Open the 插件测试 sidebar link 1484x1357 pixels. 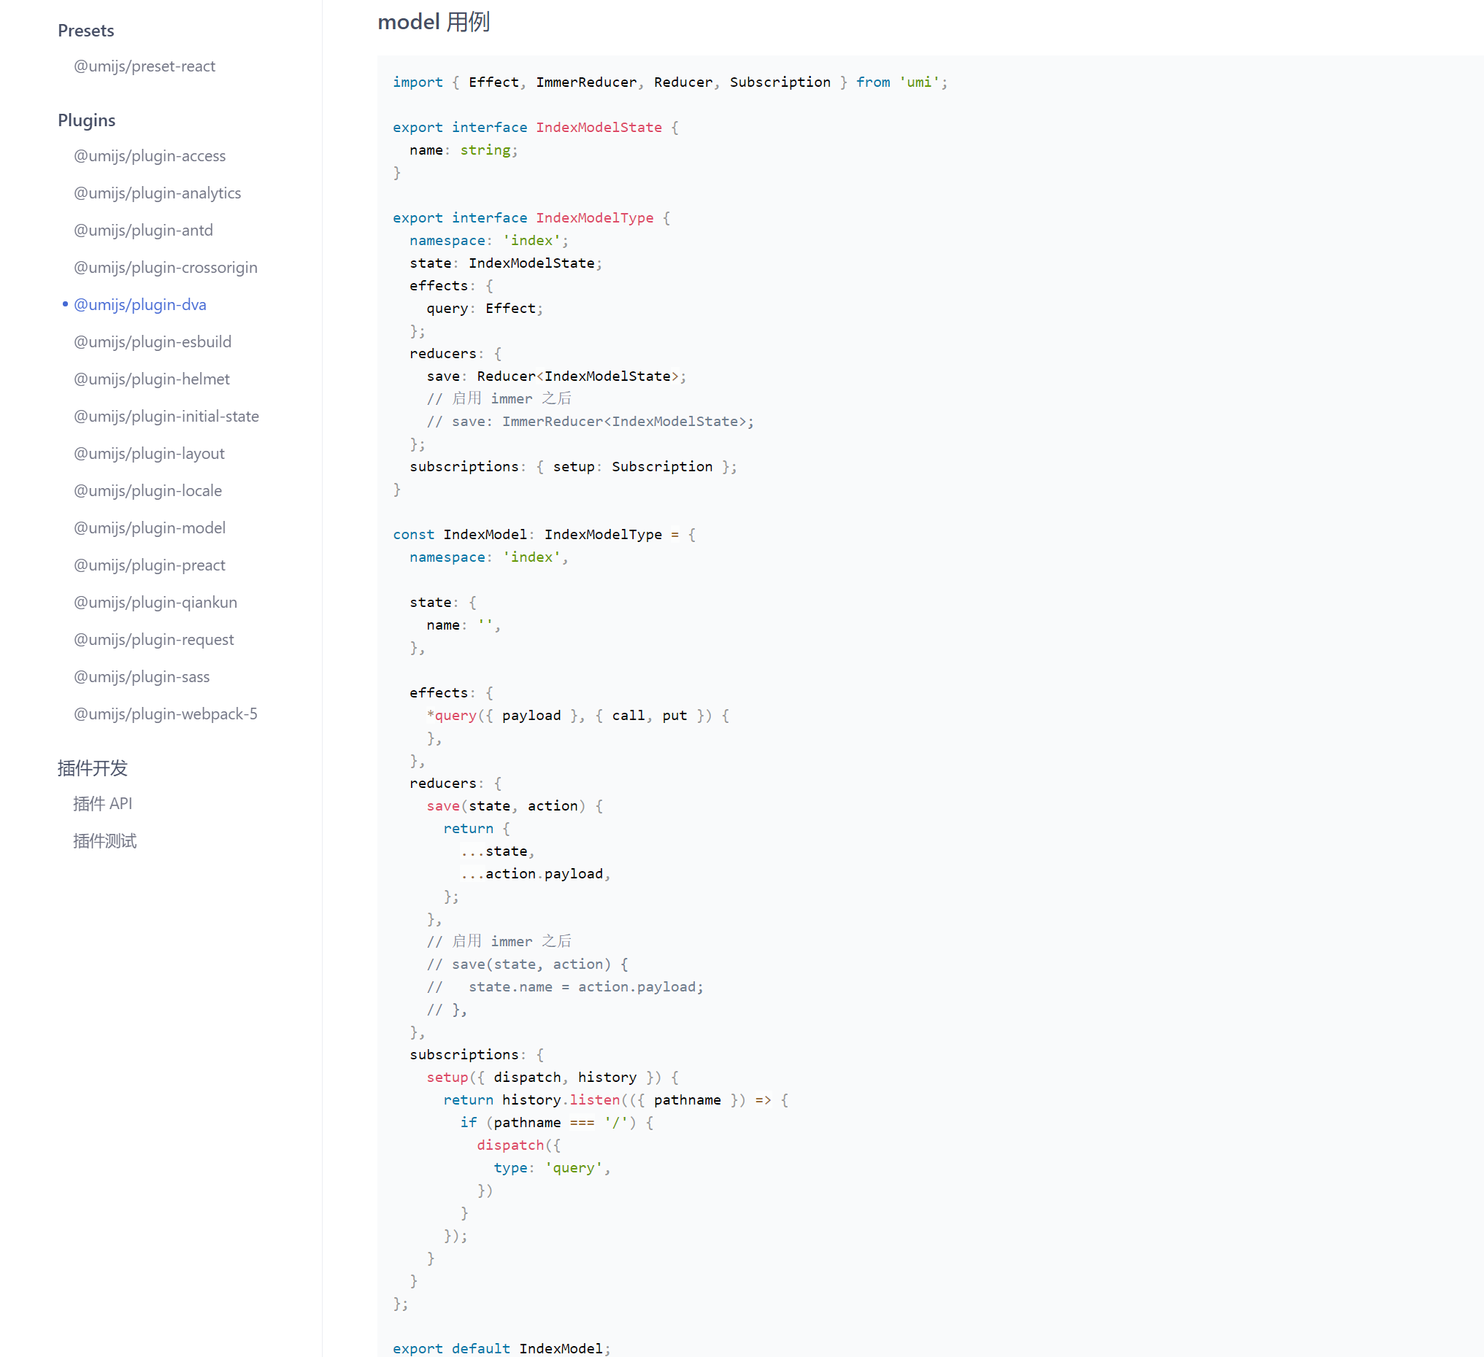tap(104, 841)
